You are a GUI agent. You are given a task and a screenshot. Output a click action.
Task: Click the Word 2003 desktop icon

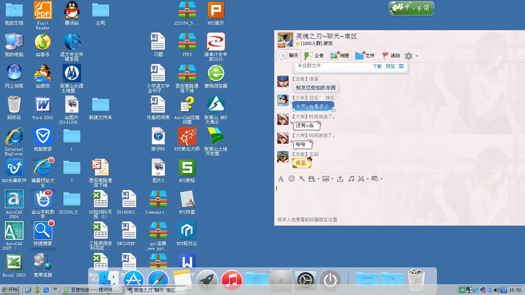click(43, 108)
